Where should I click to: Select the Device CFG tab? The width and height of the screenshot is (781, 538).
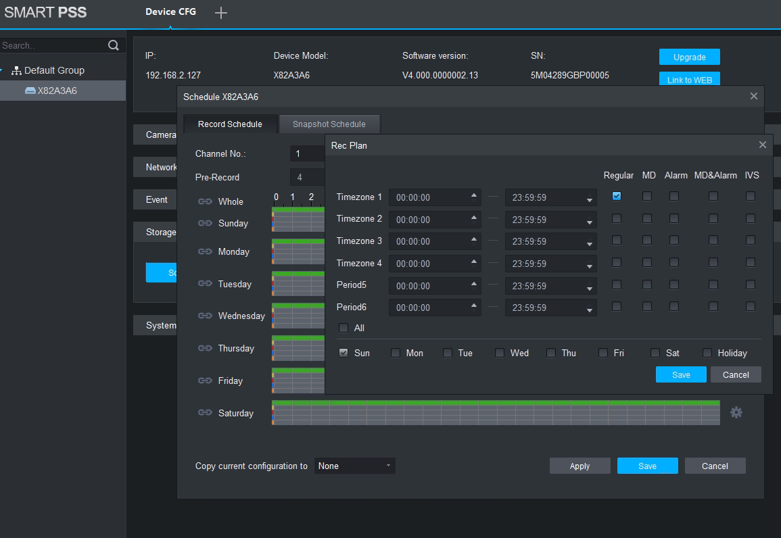click(170, 12)
